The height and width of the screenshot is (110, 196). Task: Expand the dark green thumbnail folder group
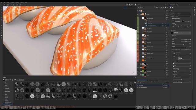pyautogui.click(x=141, y=71)
